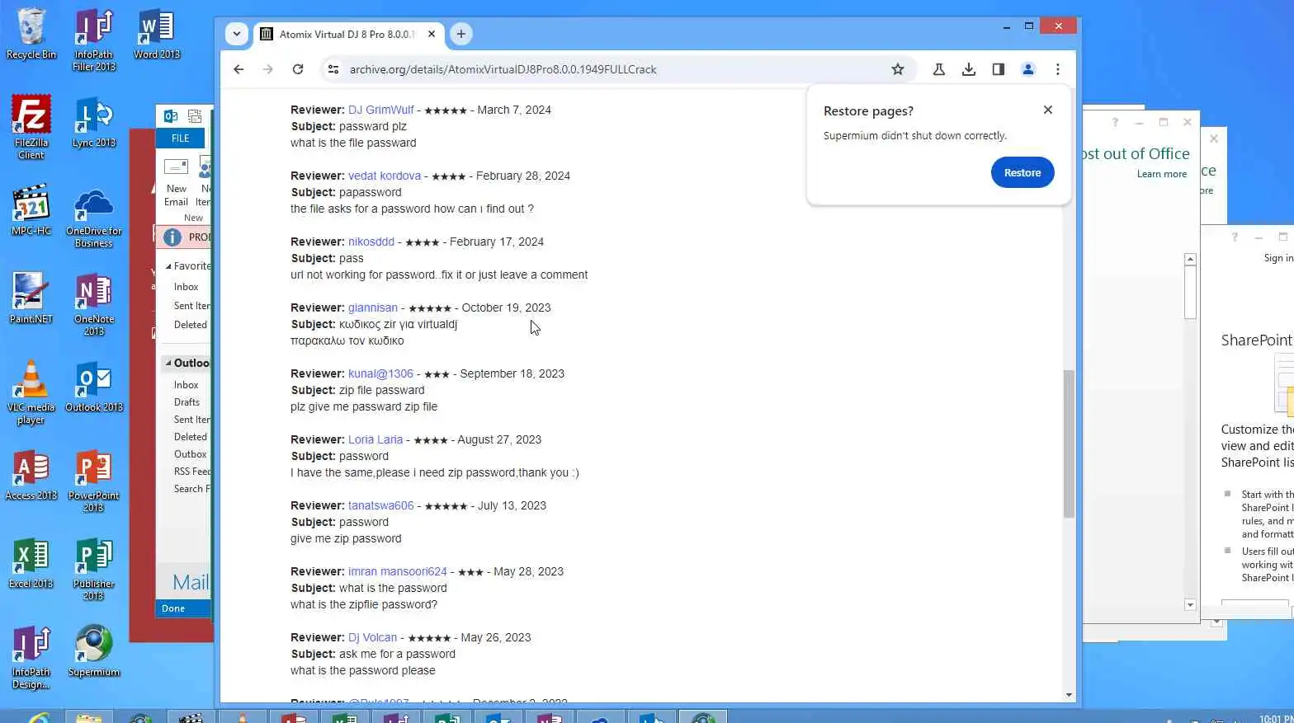Open reviewer Loria Laria's profile link

pyautogui.click(x=375, y=439)
